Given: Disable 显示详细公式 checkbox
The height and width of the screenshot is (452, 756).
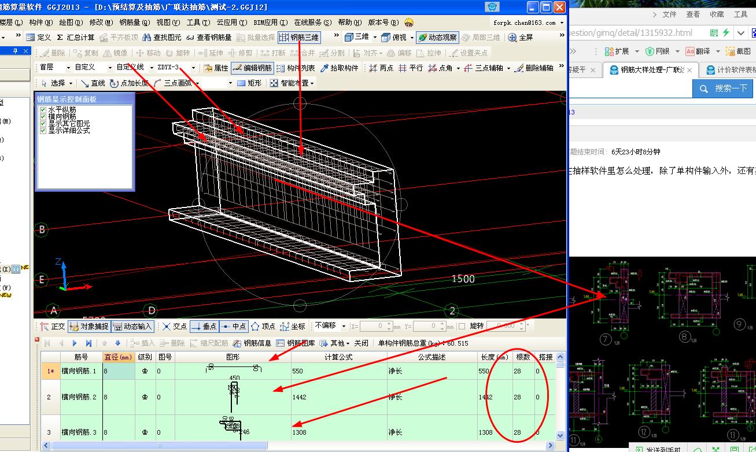Looking at the screenshot, I should 42,131.
